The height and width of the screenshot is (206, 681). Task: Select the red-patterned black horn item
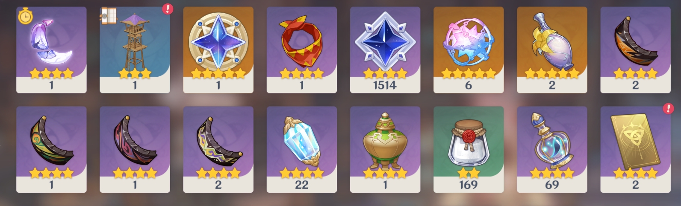coord(135,150)
